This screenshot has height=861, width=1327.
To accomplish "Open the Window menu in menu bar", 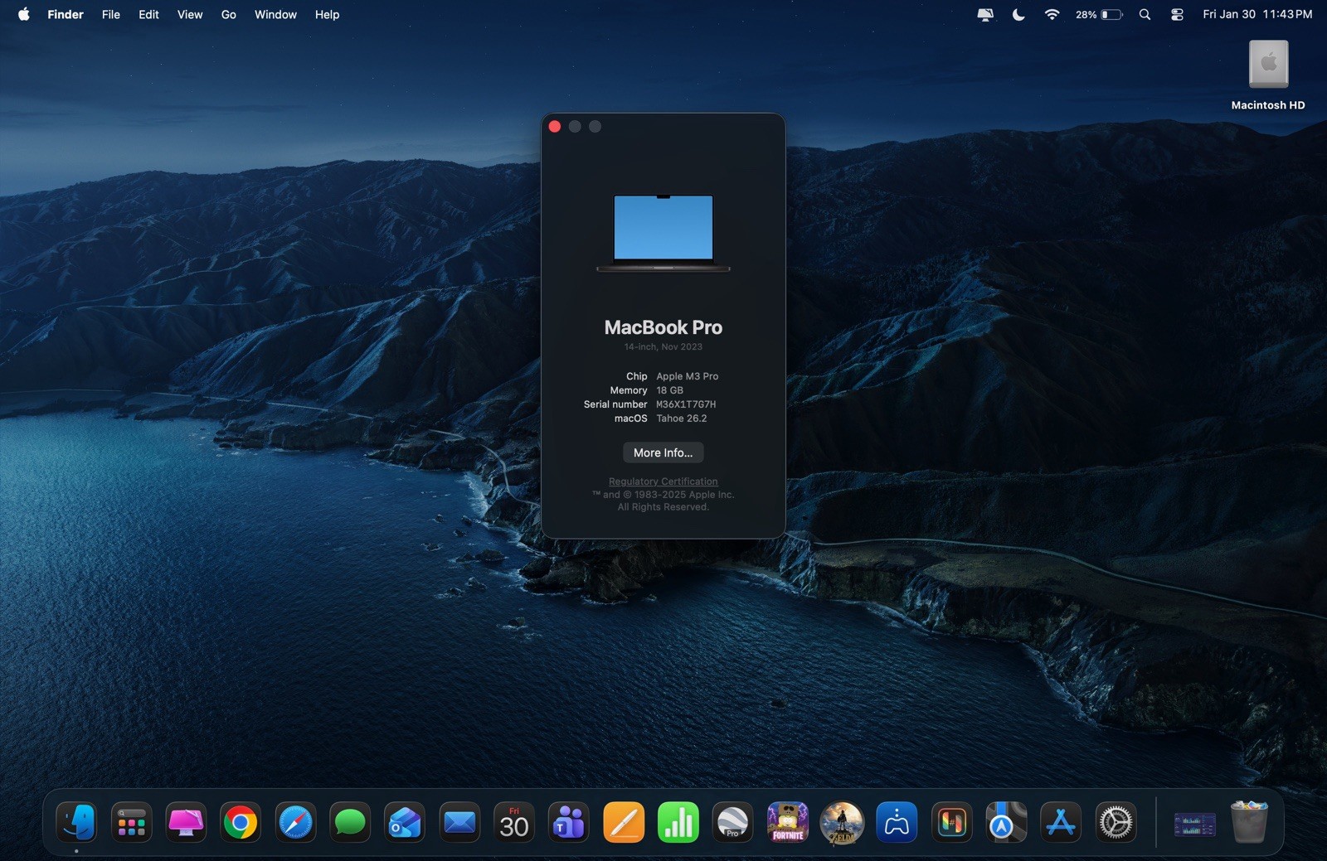I will (x=275, y=14).
